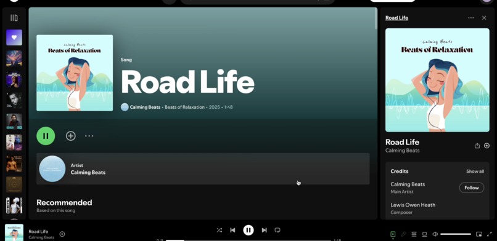Open right panel more options dots
This screenshot has width=497, height=241.
[471, 18]
